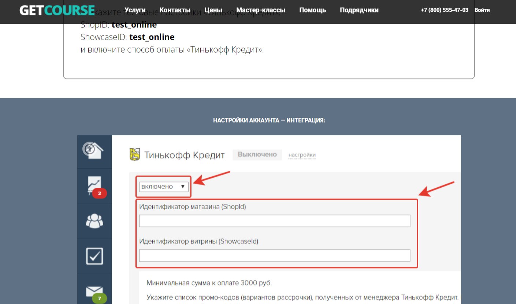Go to Контакты in the navigation
The image size is (516, 304).
pyautogui.click(x=175, y=10)
